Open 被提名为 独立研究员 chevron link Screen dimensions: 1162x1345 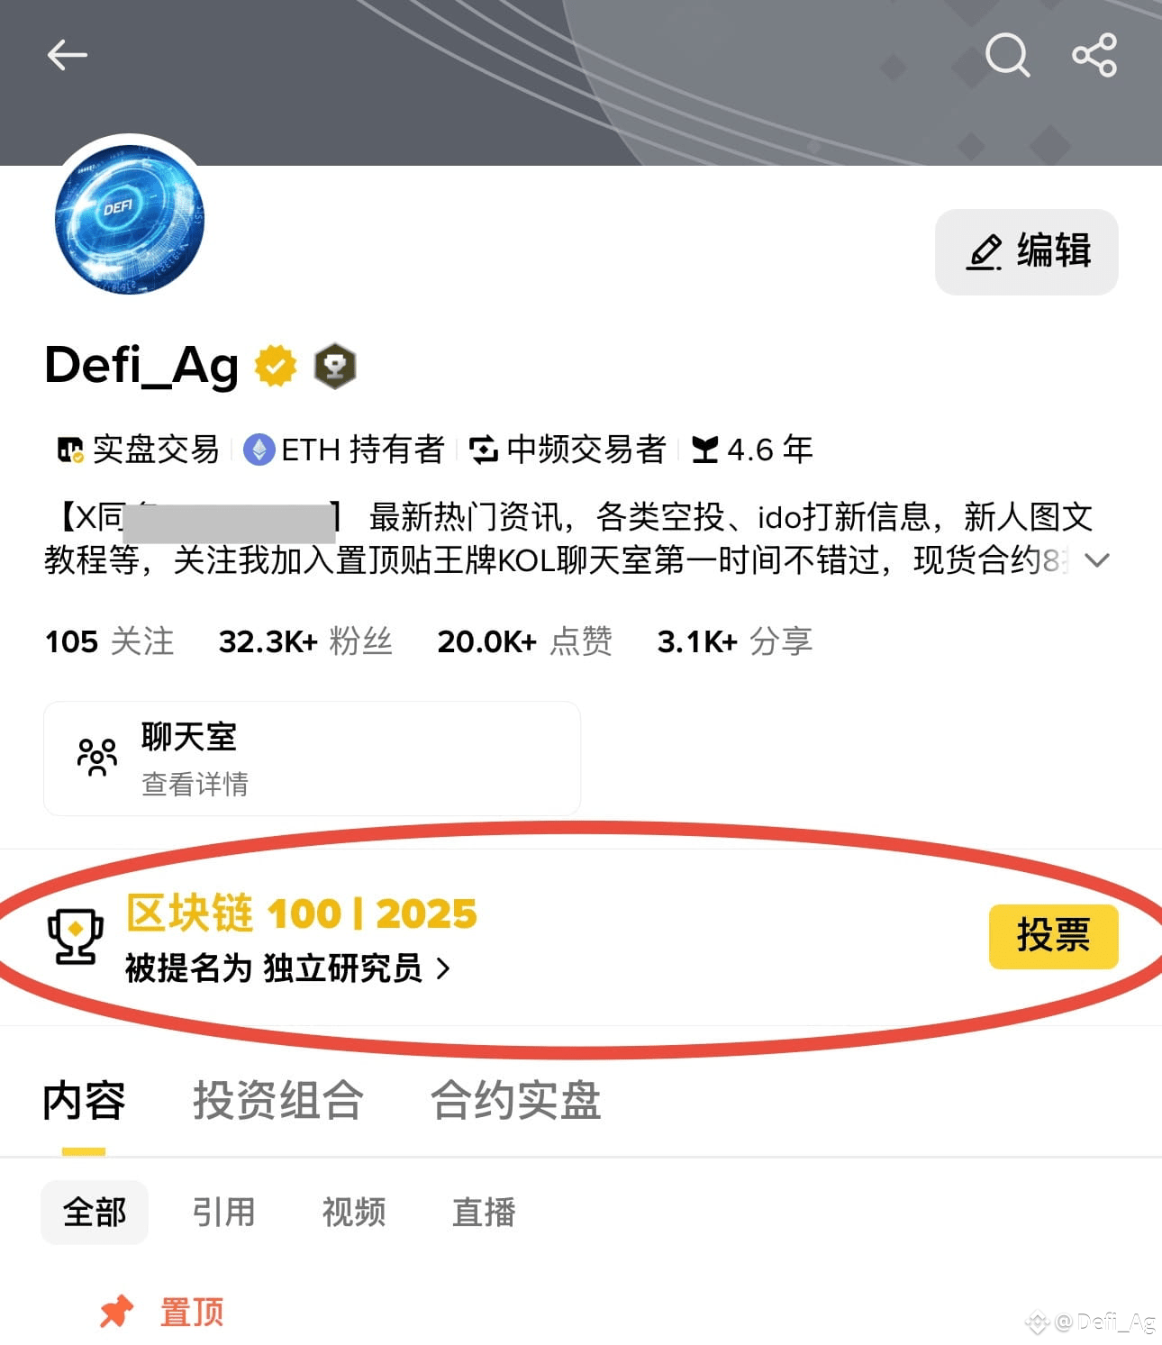tap(287, 968)
